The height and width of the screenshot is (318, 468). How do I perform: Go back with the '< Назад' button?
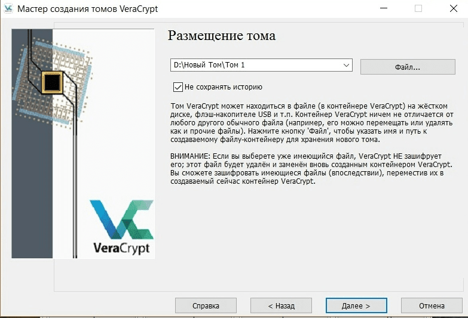pos(281,306)
